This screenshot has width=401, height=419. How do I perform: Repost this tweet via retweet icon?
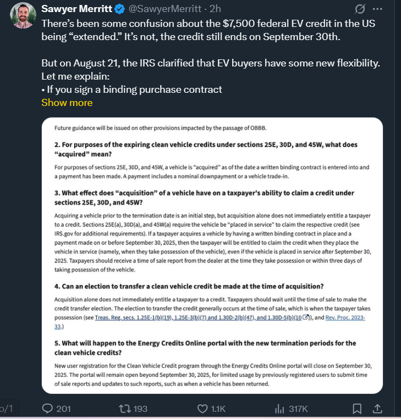(125, 409)
